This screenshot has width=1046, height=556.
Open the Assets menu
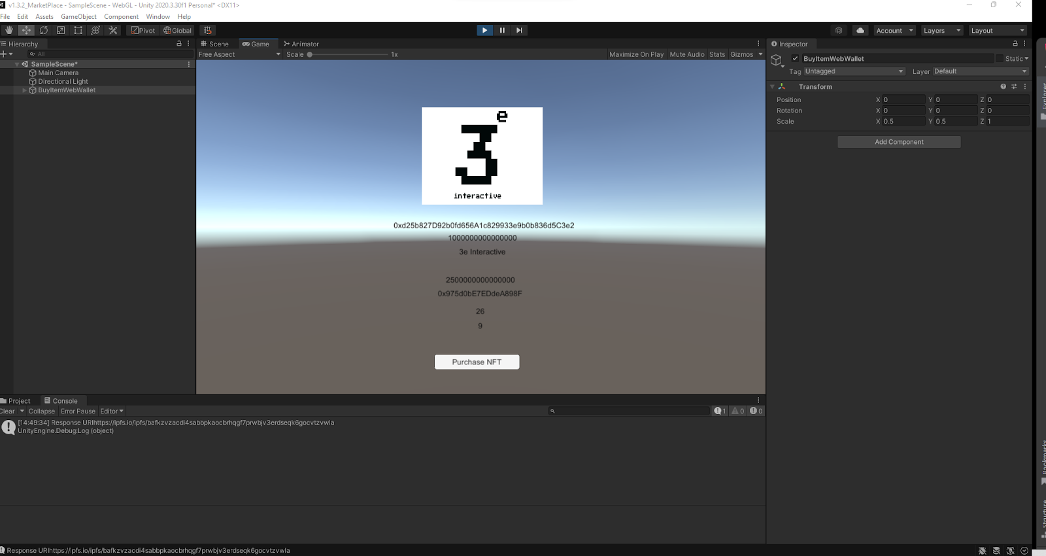[44, 16]
